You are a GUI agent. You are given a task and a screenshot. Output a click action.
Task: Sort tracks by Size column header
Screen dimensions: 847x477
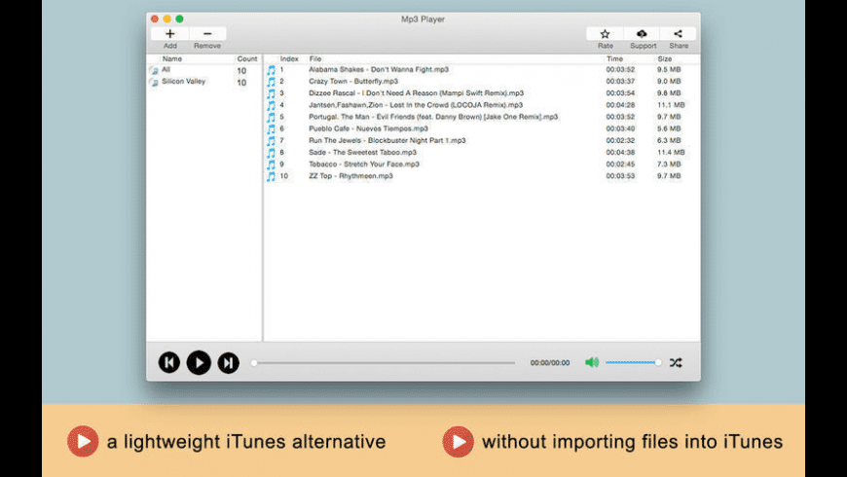point(664,58)
